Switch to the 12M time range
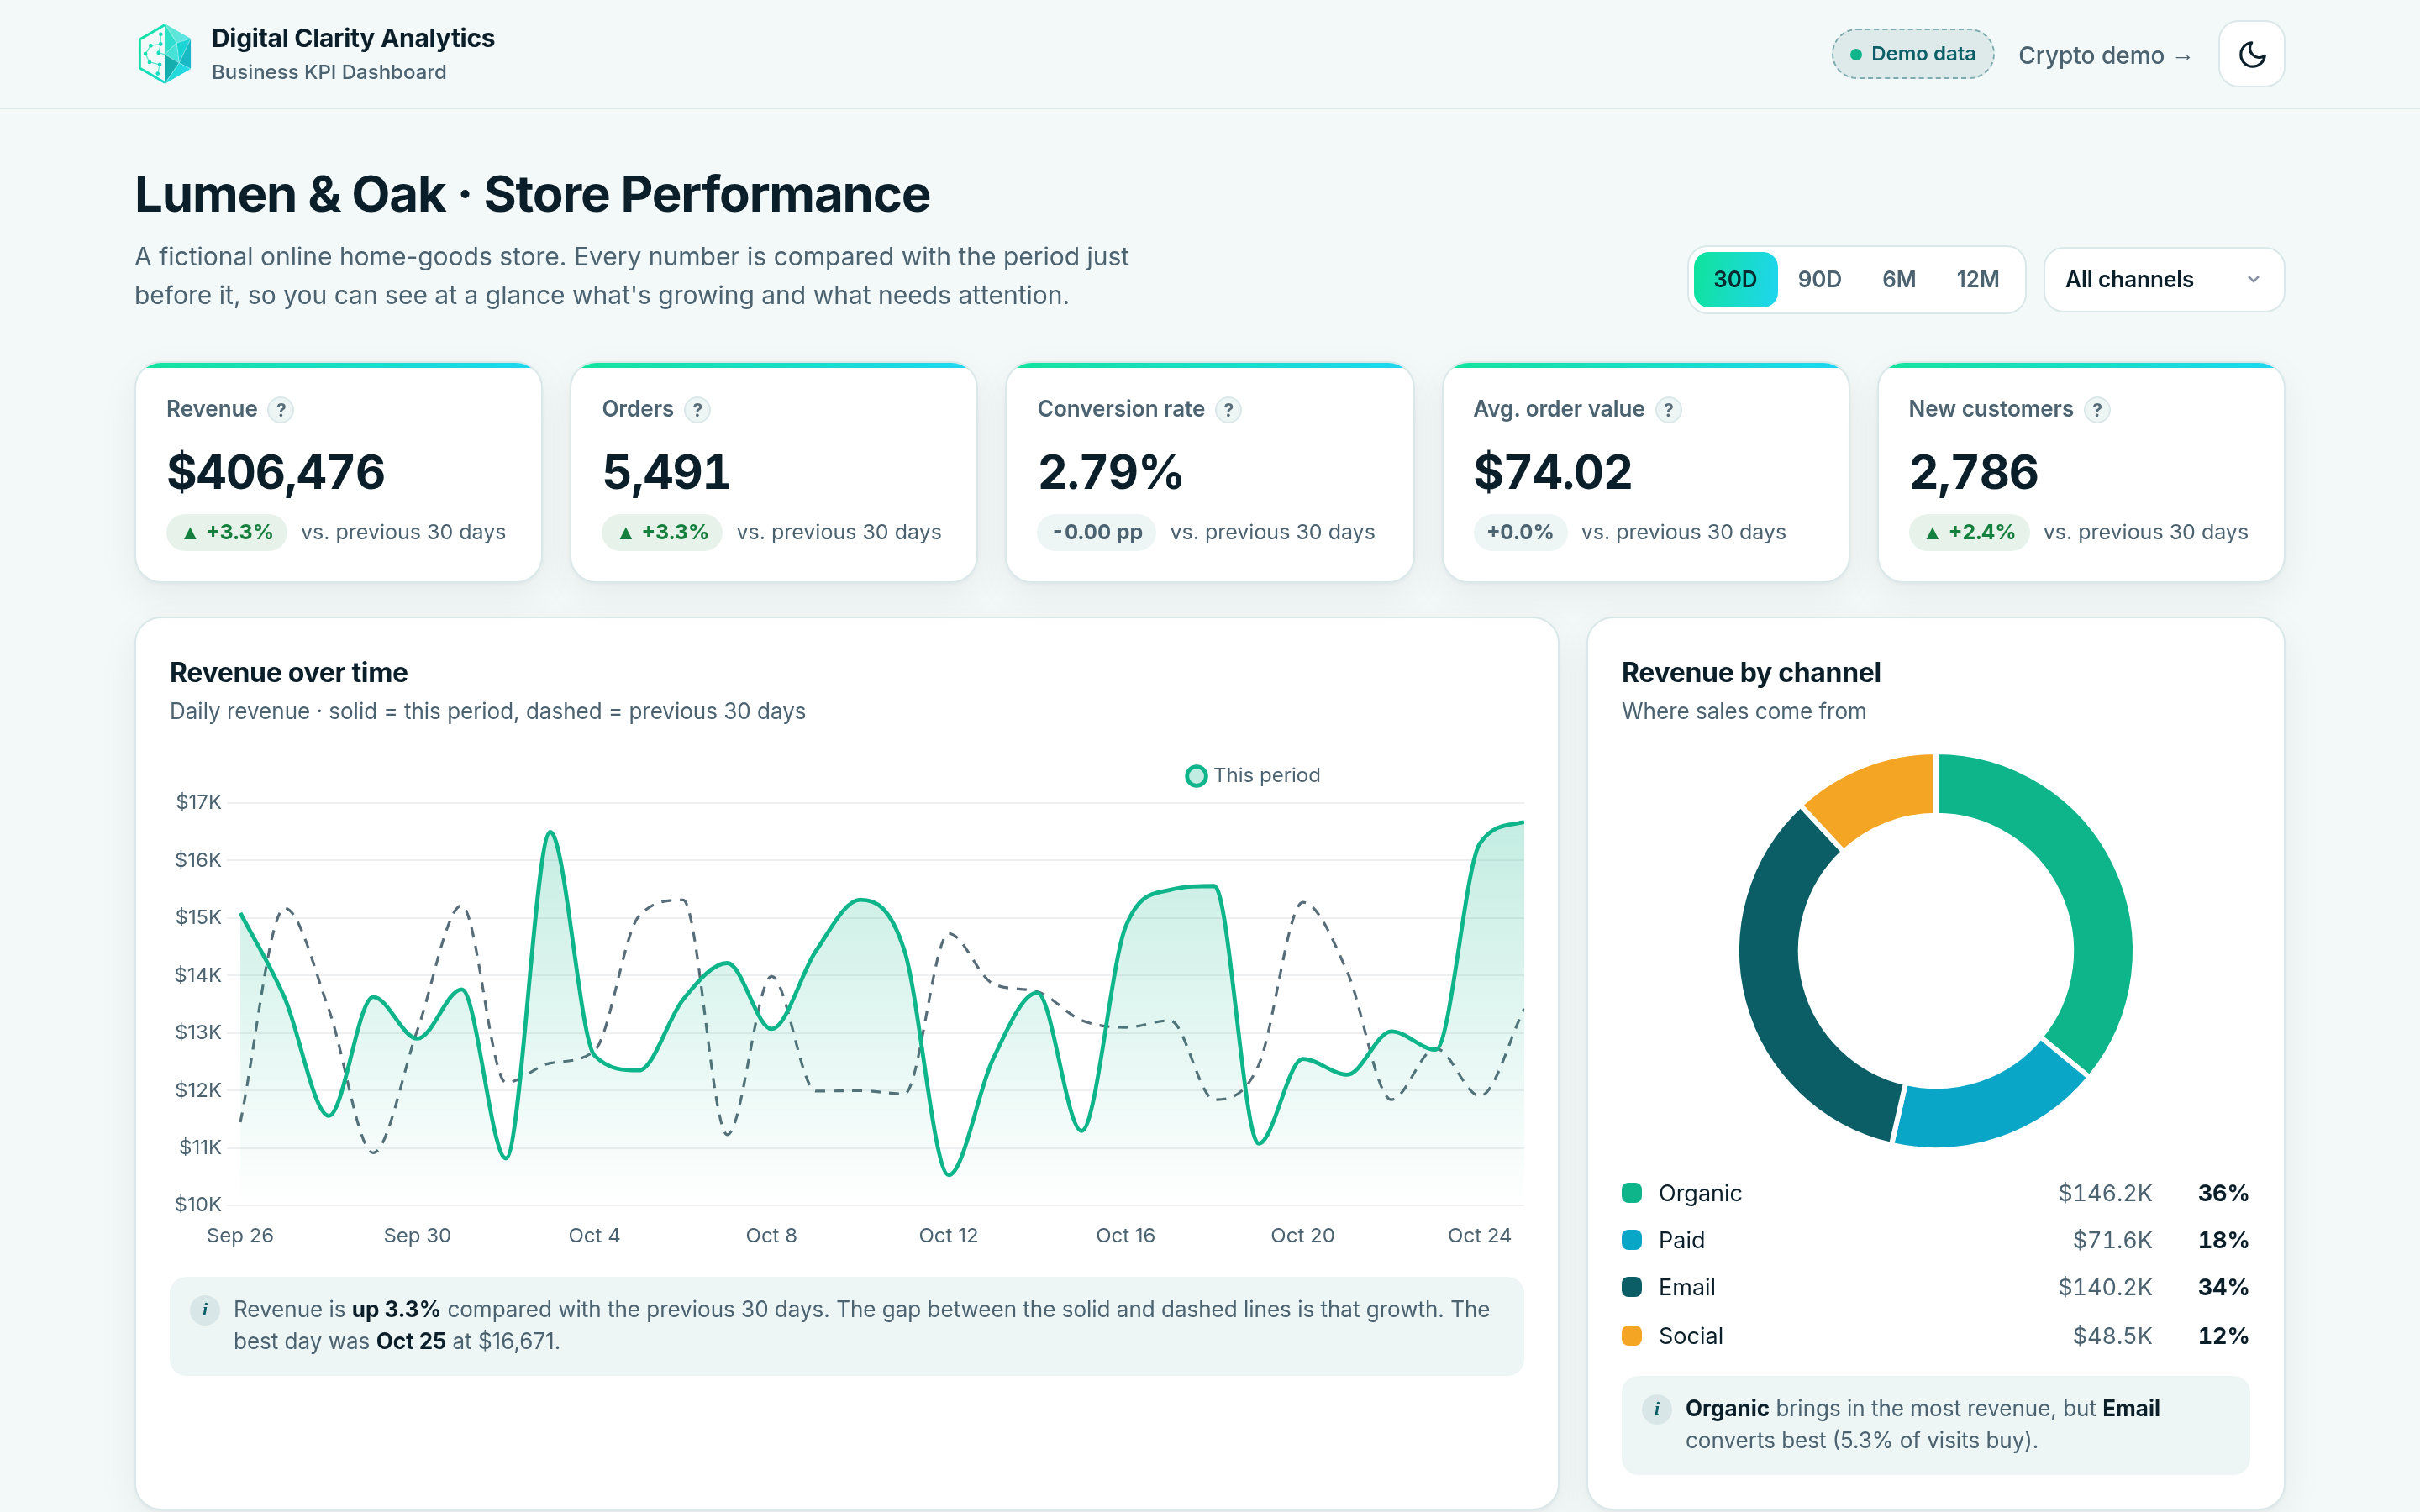 1977,280
